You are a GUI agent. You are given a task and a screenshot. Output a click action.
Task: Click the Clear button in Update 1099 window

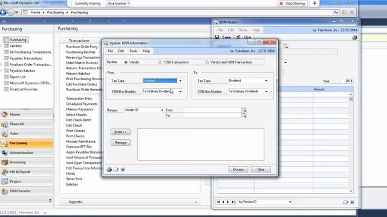point(261,169)
